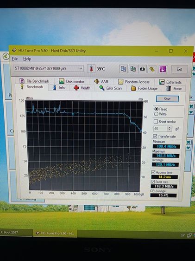Screen dimensions: 195x261
Task: Click the 39°C temperature reading
Action: pyautogui.click(x=101, y=69)
